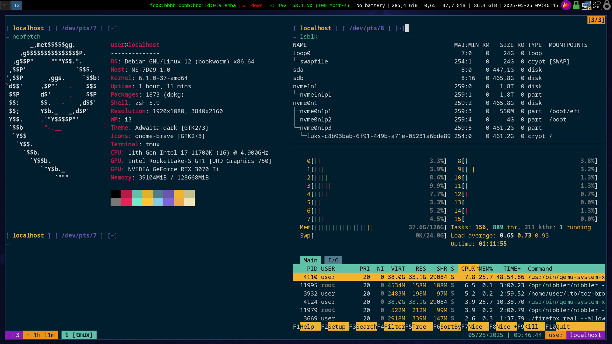The height and width of the screenshot is (344, 612).
Task: Click F8 Nice + in htop
Action: click(x=503, y=326)
